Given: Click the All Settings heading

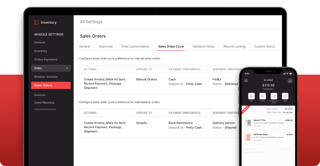Looking at the screenshot, I should [x=91, y=22].
